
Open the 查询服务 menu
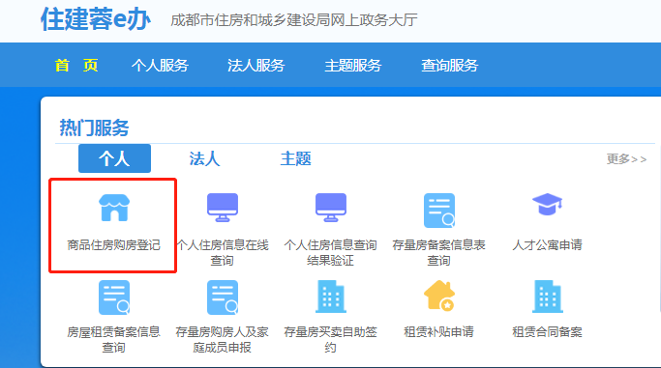tap(449, 65)
